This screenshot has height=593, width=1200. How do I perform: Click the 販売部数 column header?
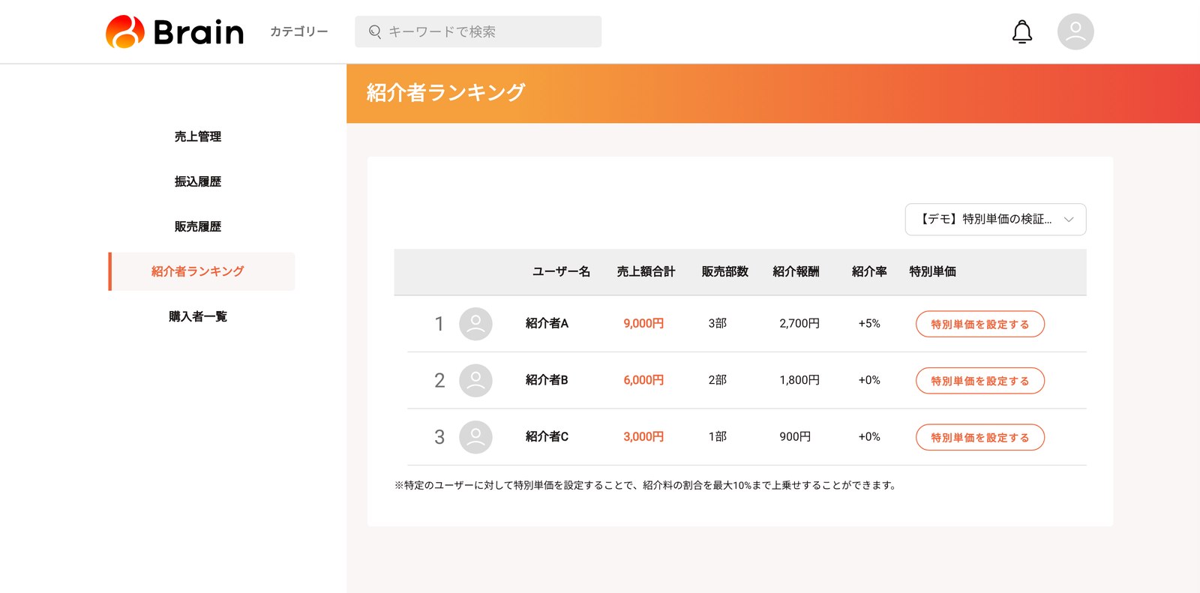click(725, 271)
